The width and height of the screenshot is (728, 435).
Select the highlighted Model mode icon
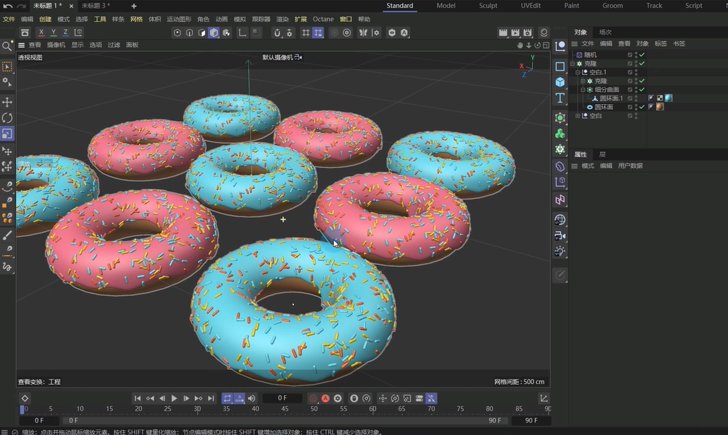tap(213, 33)
